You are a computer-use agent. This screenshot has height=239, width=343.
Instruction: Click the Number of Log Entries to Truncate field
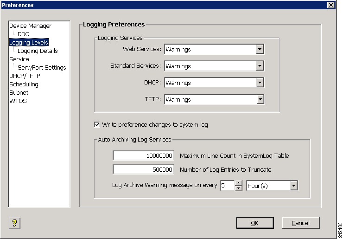(143, 169)
